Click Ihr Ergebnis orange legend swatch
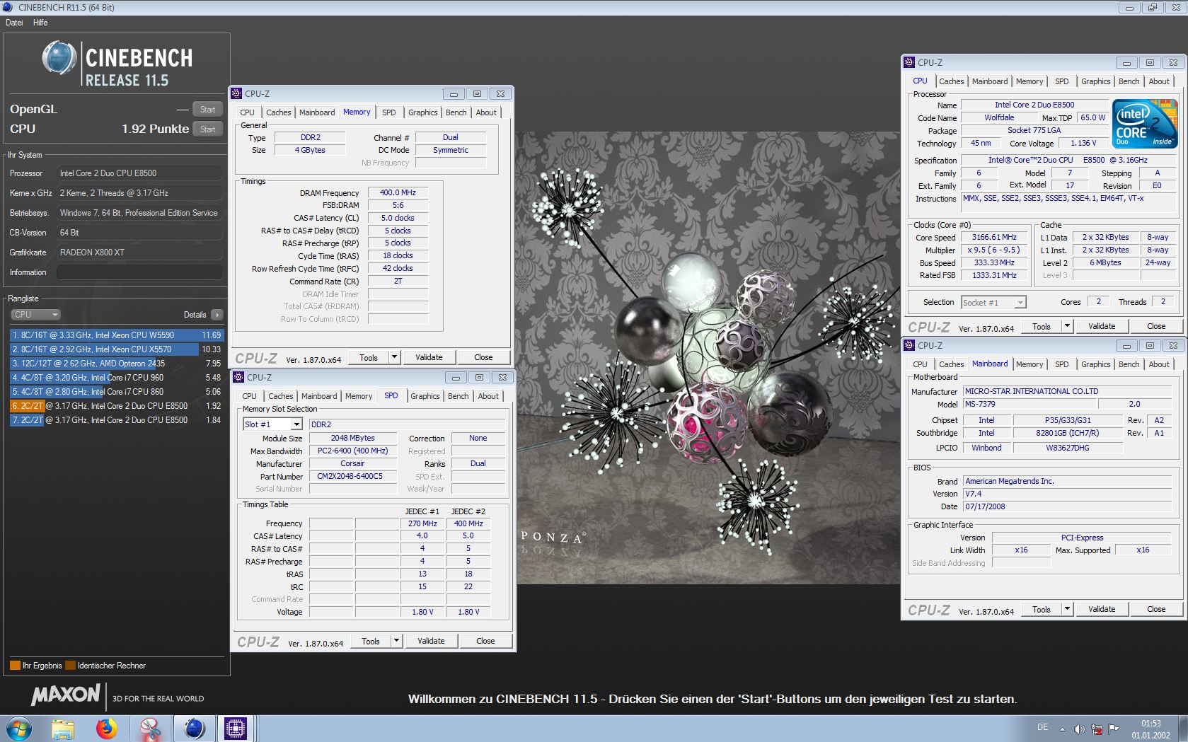Viewport: 1188px width, 742px height. point(15,666)
